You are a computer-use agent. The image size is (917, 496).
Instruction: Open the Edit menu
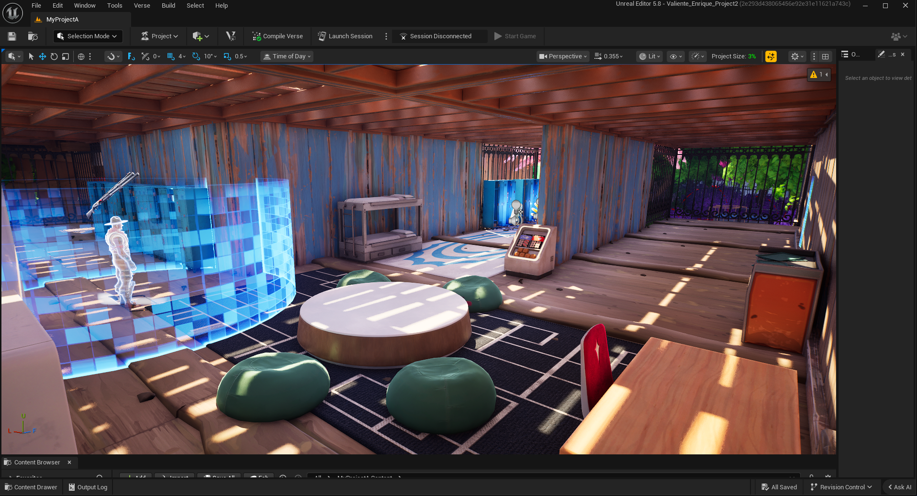[x=57, y=6]
